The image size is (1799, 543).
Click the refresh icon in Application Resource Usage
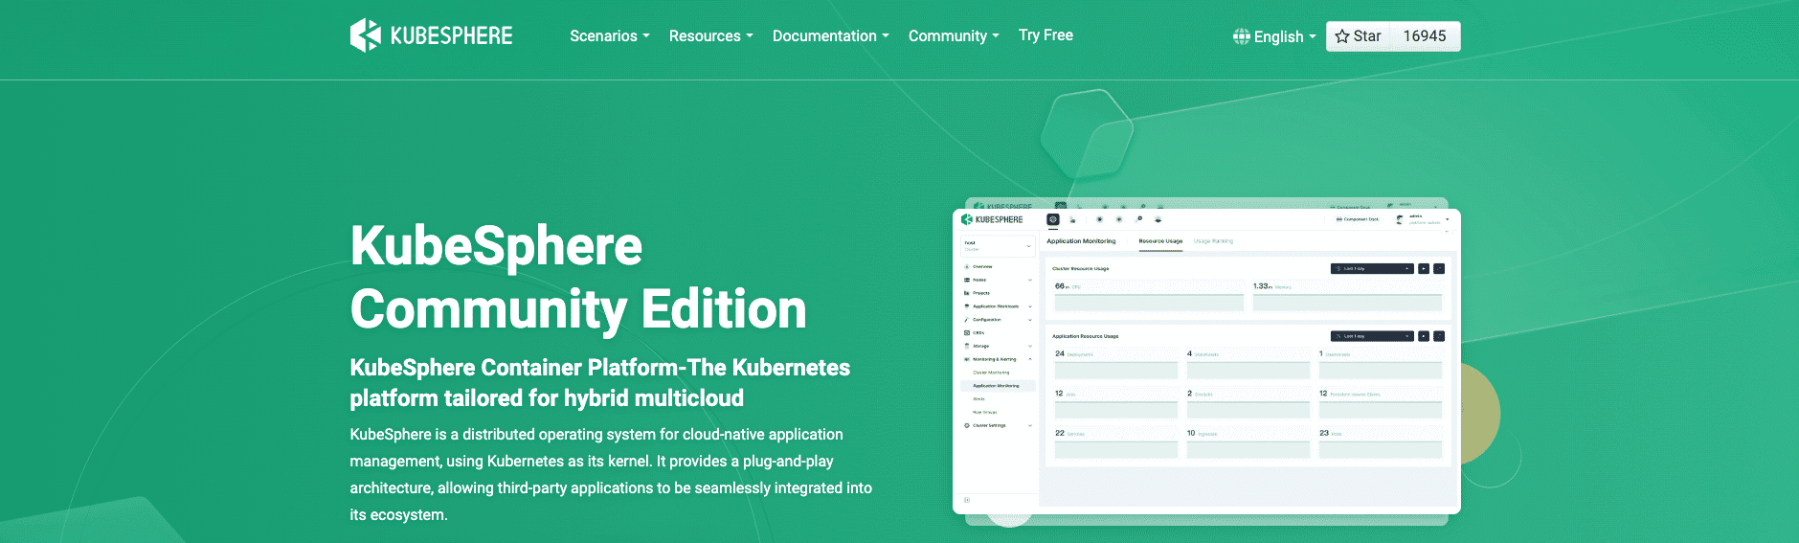pos(1439,336)
